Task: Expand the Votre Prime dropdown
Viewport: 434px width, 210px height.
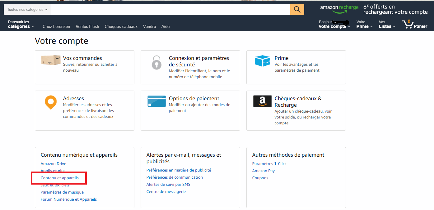Action: pyautogui.click(x=364, y=24)
